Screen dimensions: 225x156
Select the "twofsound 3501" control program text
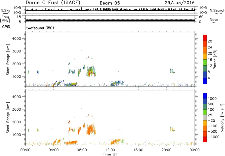point(40,28)
